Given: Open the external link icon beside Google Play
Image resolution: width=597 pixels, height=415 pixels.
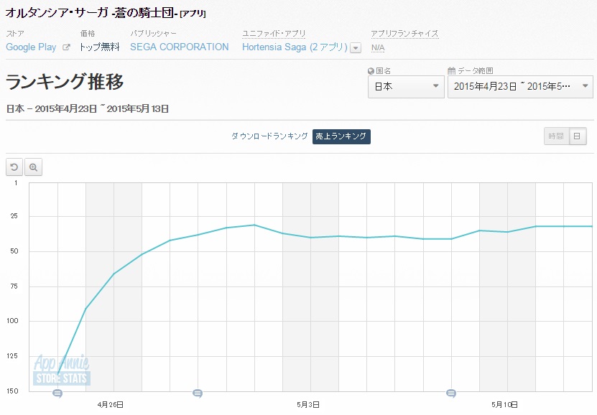Looking at the screenshot, I should pos(66,47).
